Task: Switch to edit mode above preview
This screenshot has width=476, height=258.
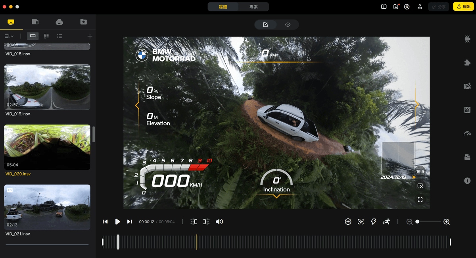Action: (265, 25)
